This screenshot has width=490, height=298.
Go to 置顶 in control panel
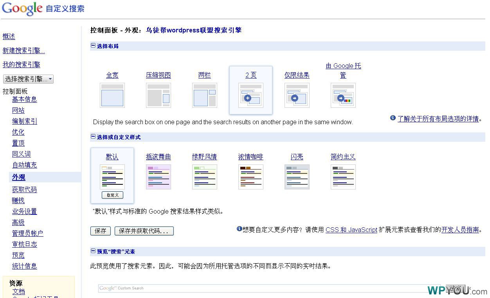(18, 143)
